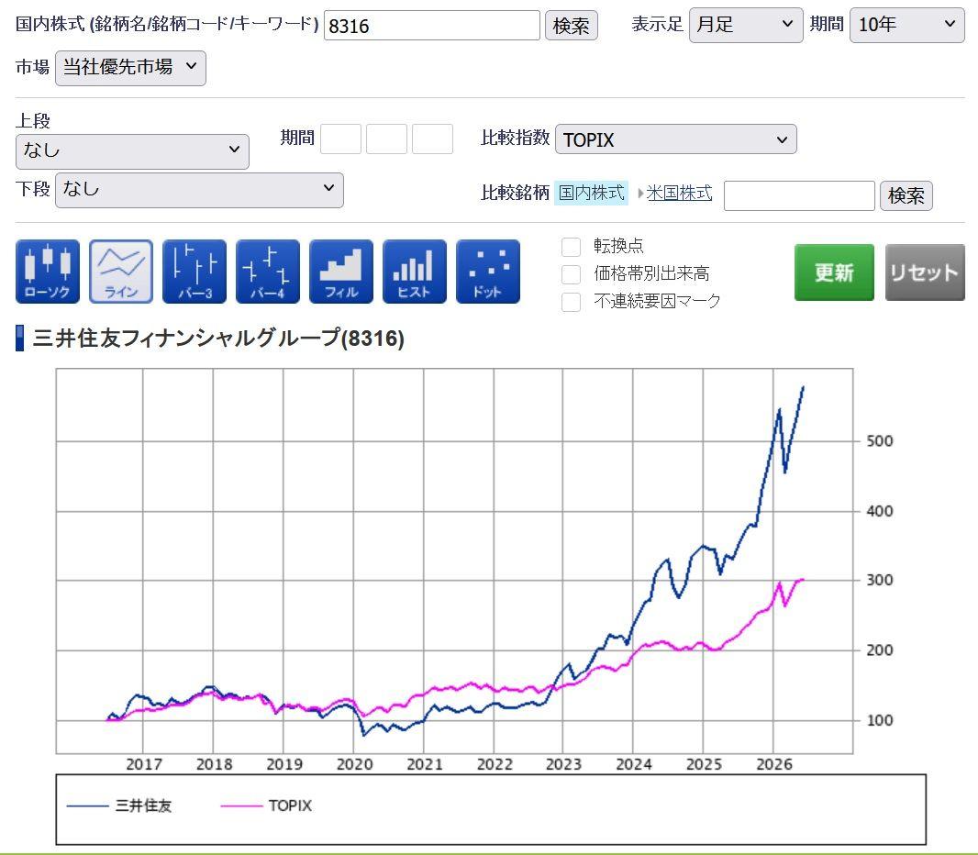Click the 三井住友フィナンシャルグループ(8316) chart title
This screenshot has width=978, height=855.
pyautogui.click(x=218, y=339)
